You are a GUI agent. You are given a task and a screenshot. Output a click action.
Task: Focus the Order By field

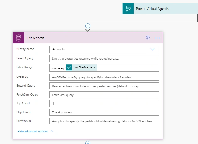tap(104, 77)
